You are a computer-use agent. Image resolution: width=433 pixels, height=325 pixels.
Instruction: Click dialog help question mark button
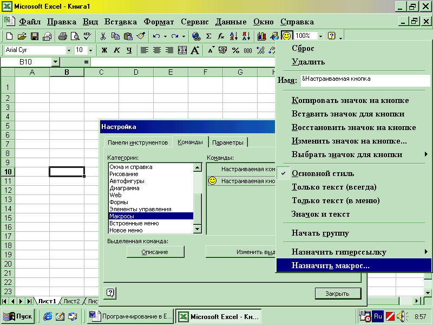[x=110, y=293]
